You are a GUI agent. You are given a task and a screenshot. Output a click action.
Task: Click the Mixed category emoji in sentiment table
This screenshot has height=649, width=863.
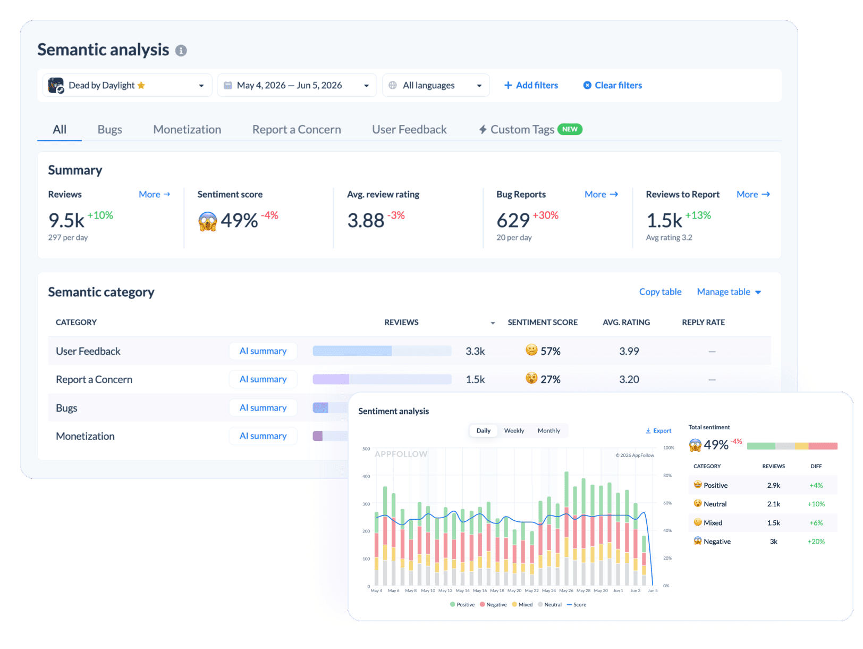[698, 522]
